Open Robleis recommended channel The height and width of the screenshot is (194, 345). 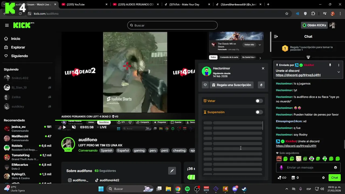point(27,148)
